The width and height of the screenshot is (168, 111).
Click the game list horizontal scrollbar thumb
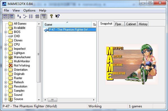52,100
